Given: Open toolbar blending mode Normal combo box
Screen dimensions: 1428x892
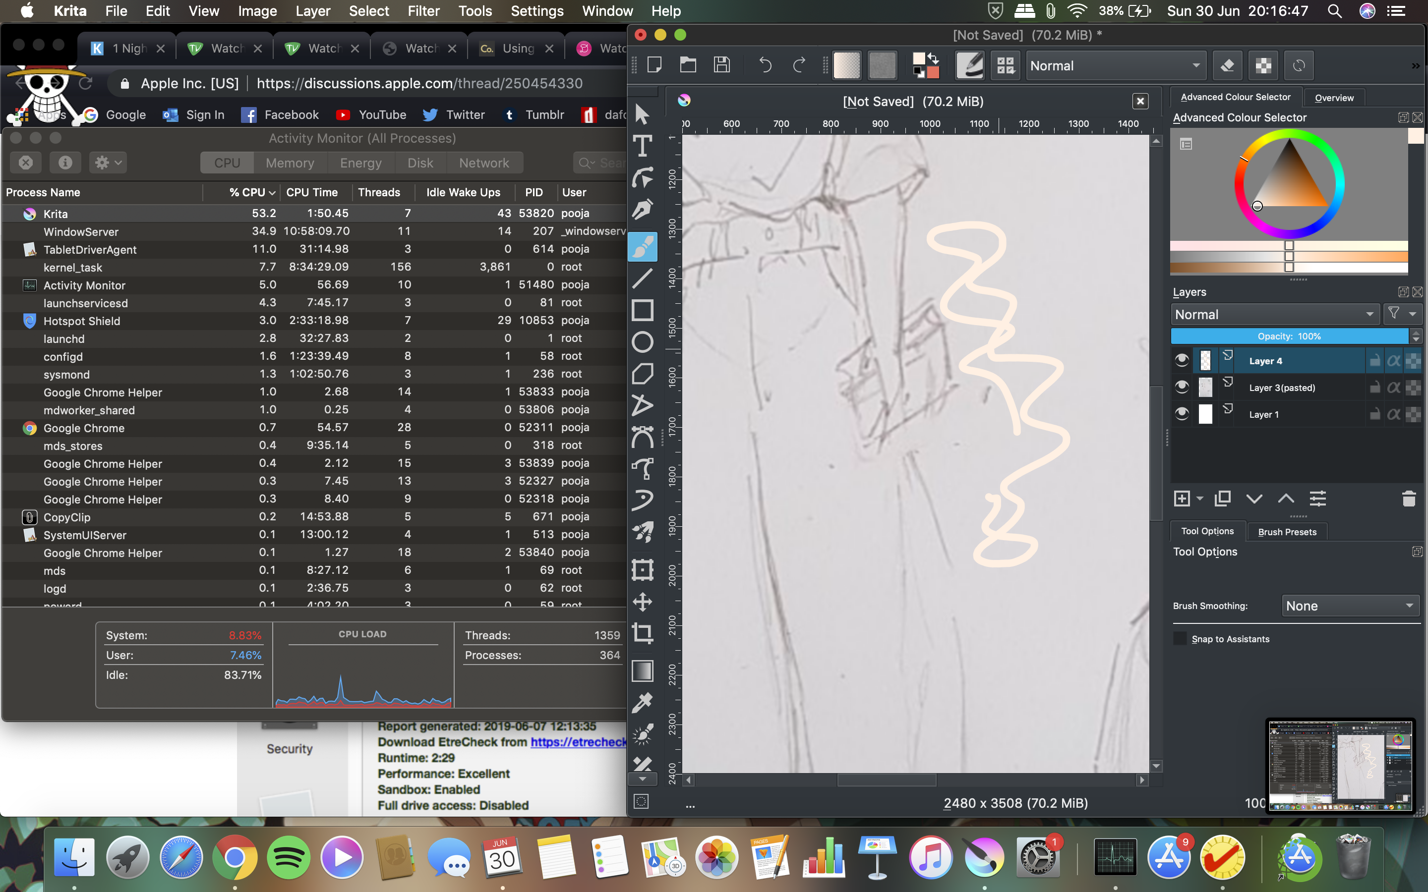Looking at the screenshot, I should pos(1114,65).
